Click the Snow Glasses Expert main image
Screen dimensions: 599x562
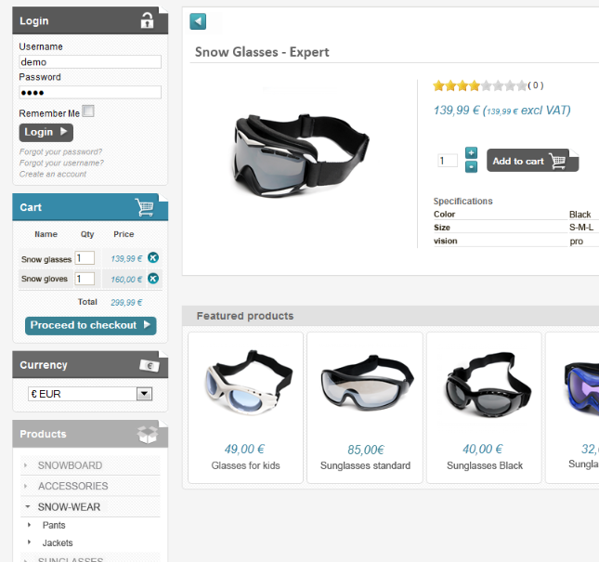(302, 155)
